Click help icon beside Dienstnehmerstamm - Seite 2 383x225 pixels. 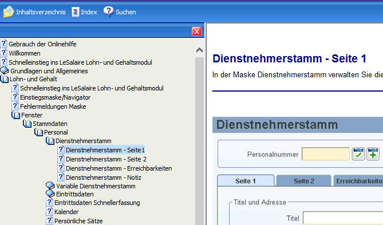click(x=61, y=159)
